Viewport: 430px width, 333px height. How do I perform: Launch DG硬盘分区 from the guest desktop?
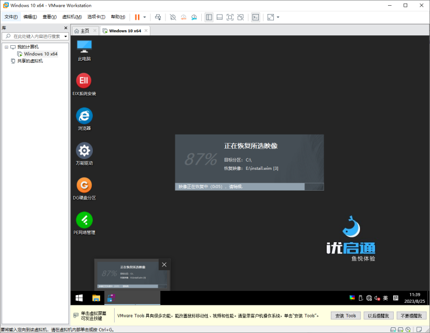(x=84, y=189)
